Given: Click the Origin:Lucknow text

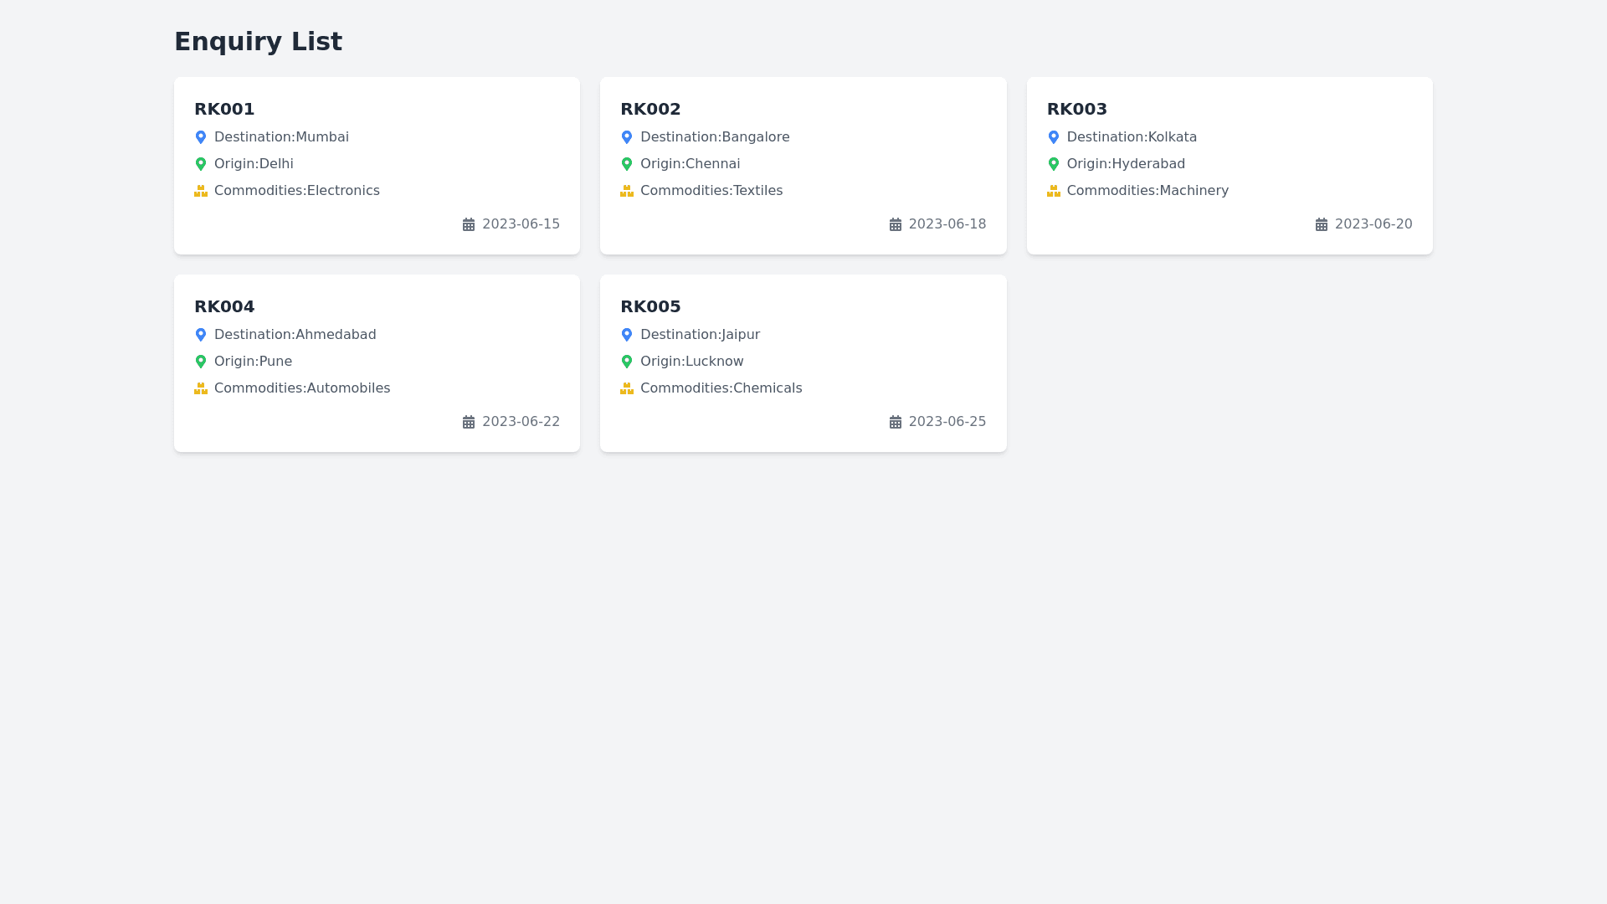Looking at the screenshot, I should coord(691,361).
